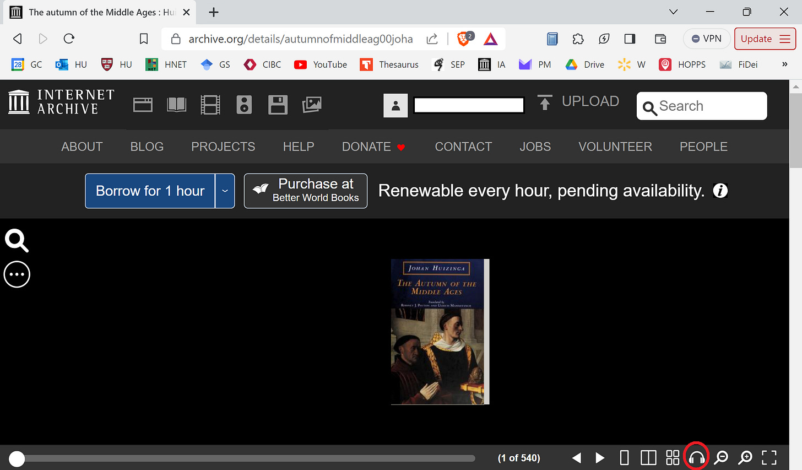Click the Internet Archive logo
This screenshot has height=470, width=802.
(61, 102)
